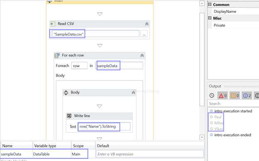Click the Variable type column header
The image size is (259, 161).
[x=45, y=146]
